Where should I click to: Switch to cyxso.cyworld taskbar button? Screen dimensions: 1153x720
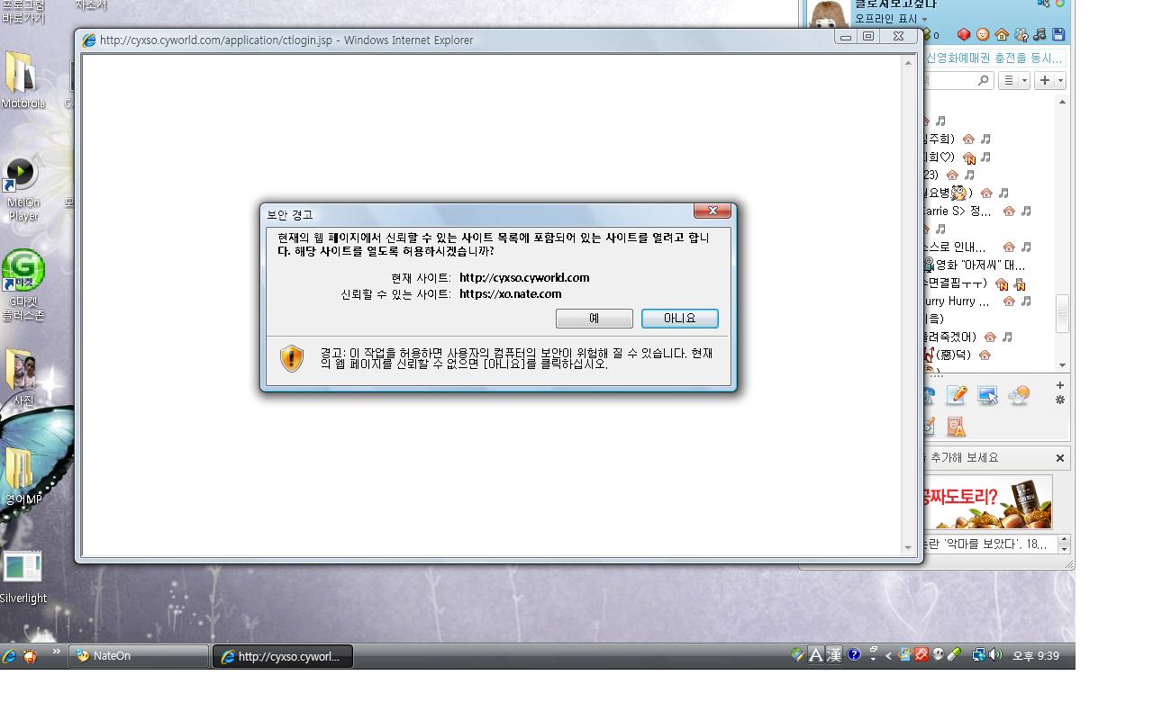click(283, 657)
